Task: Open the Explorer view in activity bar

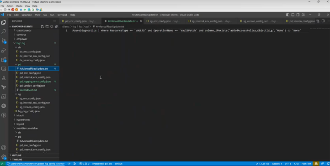Action: click(x=4, y=22)
